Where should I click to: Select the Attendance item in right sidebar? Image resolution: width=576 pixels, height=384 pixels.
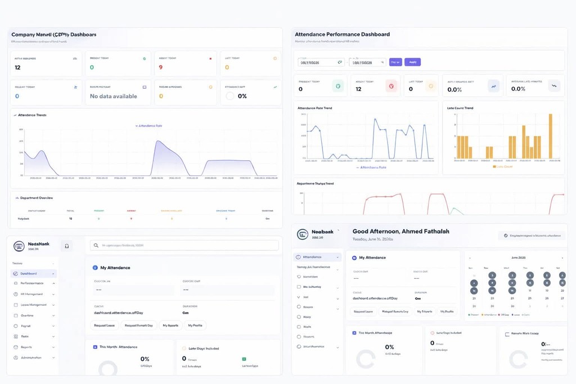pos(317,257)
